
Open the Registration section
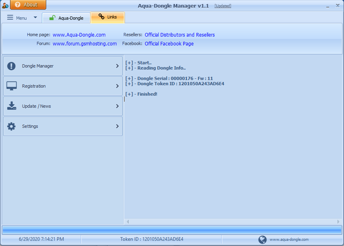pos(63,86)
